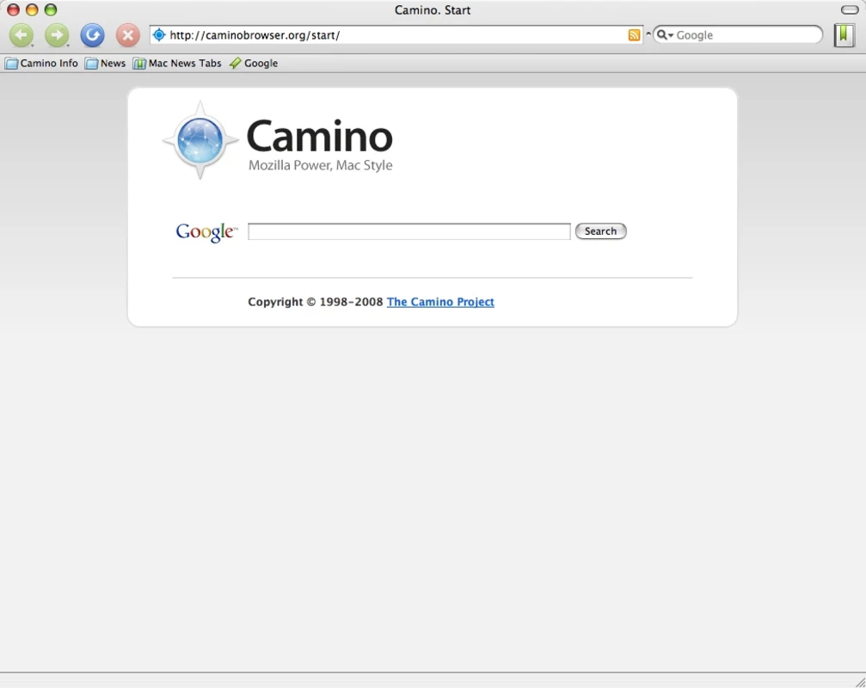Viewport: 866px width, 688px height.
Task: Click the 'Copyright © 1998–2008' text
Action: [315, 302]
